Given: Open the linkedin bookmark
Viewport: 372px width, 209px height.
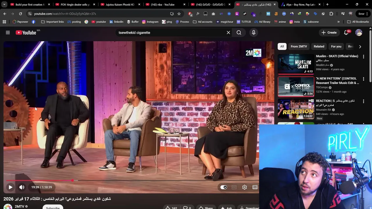Looking at the screenshot, I should tap(116, 22).
